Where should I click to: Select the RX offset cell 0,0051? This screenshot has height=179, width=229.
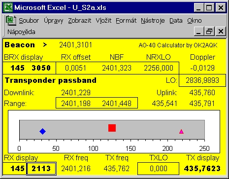(75, 68)
